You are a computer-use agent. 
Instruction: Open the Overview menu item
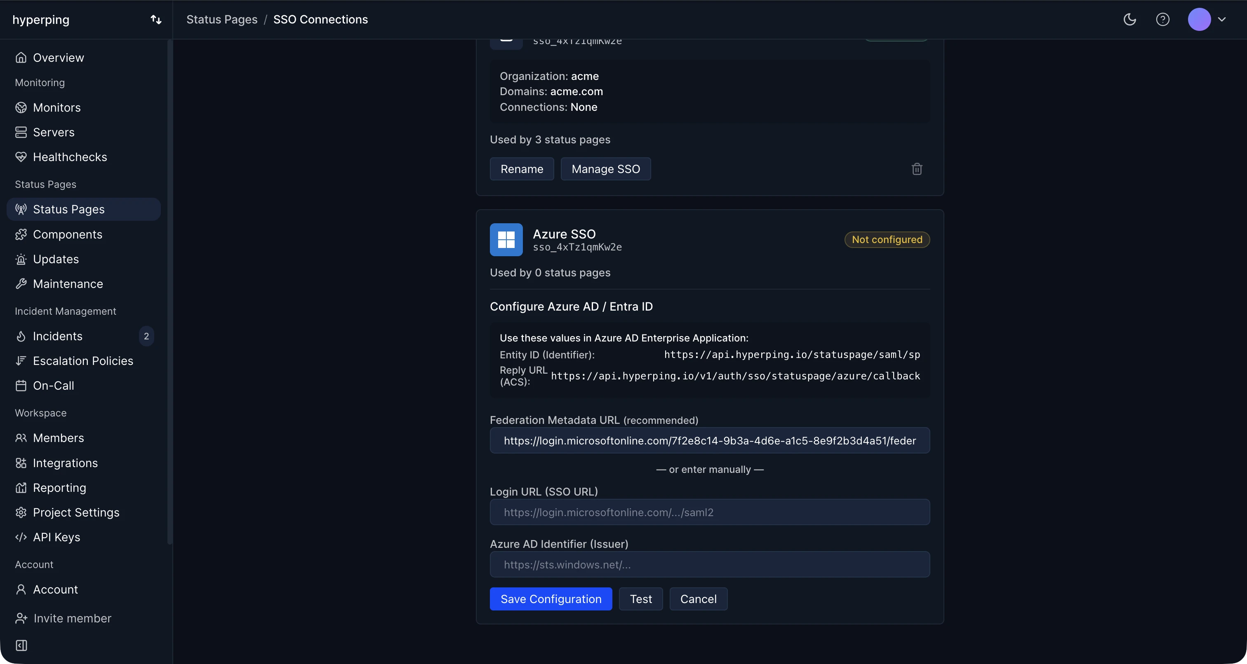pyautogui.click(x=83, y=58)
